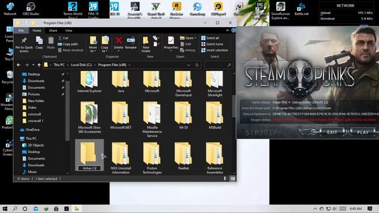This screenshot has height=213, width=379.
Task: Select 3D Objects in navigation pane
Action: pos(36,145)
